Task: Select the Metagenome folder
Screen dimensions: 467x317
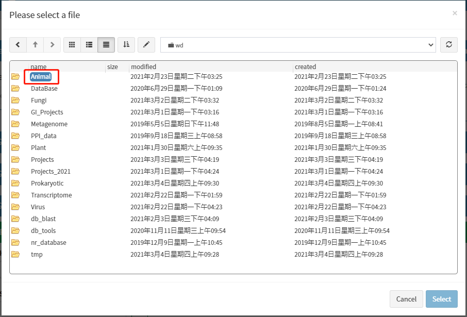Action: [49, 124]
